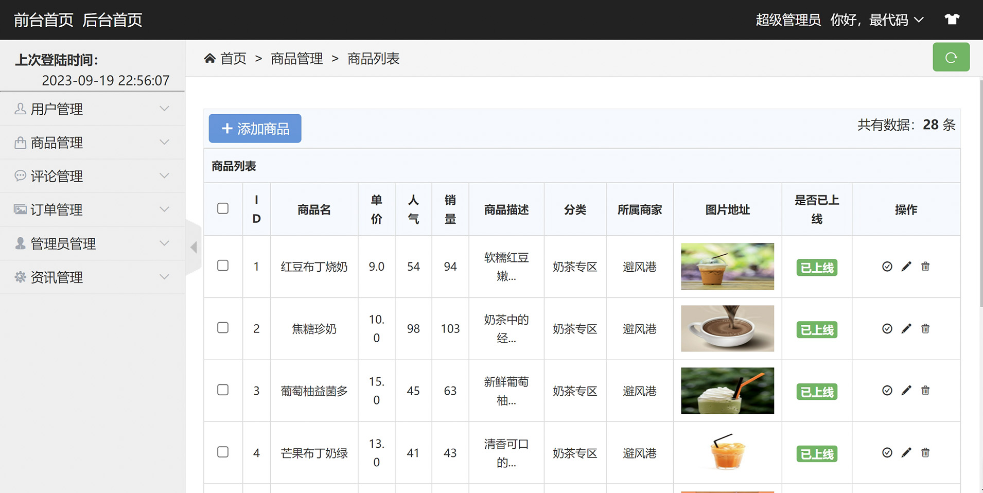983x493 pixels.
Task: Open 商品管理 sidebar menu item
Action: (93, 143)
